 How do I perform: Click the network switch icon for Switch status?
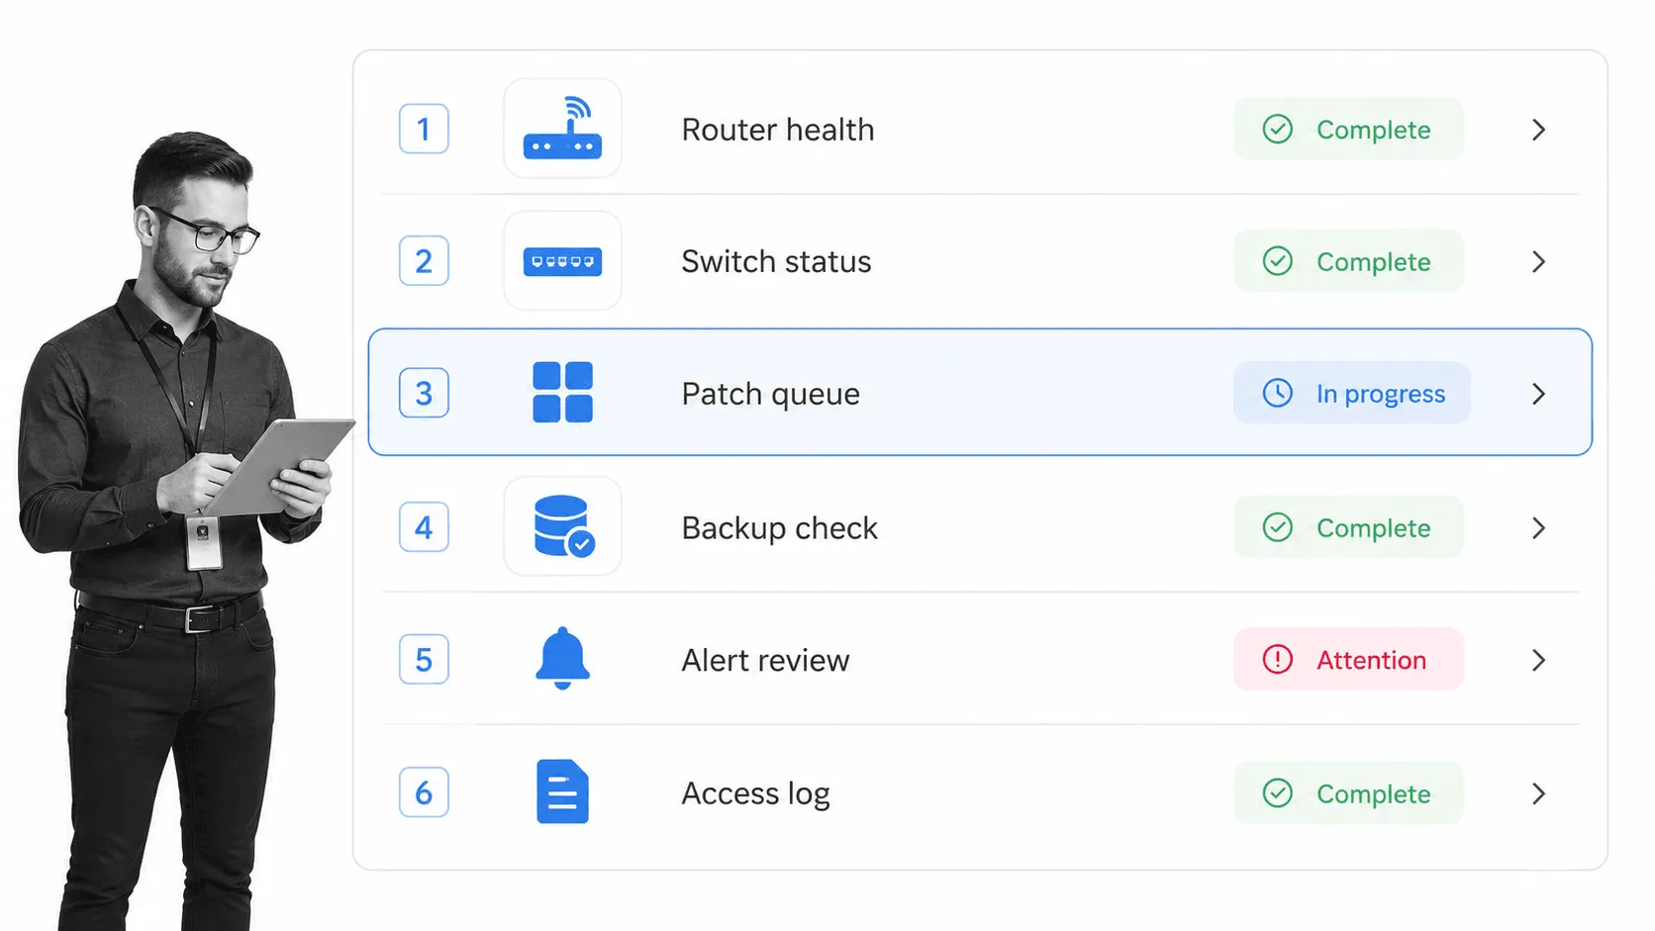click(x=562, y=261)
